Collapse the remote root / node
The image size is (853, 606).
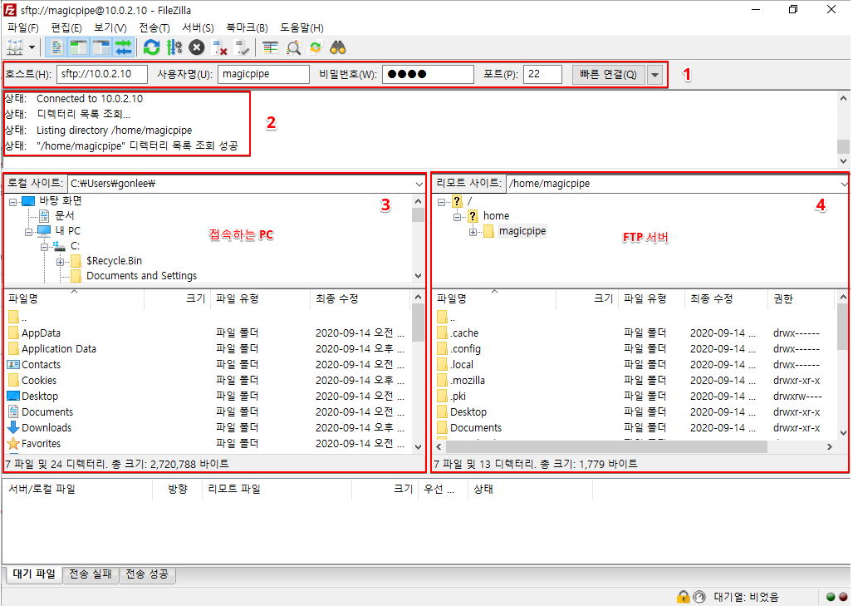pos(441,201)
